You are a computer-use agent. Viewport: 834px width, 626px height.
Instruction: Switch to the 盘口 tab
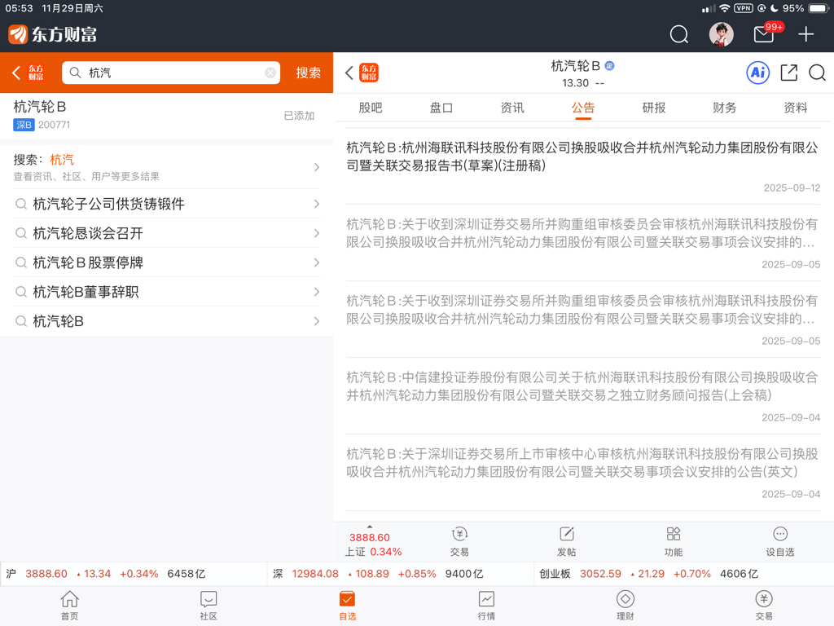[441, 108]
